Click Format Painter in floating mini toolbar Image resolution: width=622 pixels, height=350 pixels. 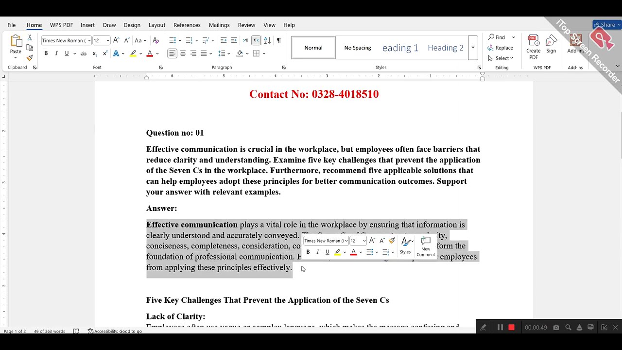(x=392, y=241)
